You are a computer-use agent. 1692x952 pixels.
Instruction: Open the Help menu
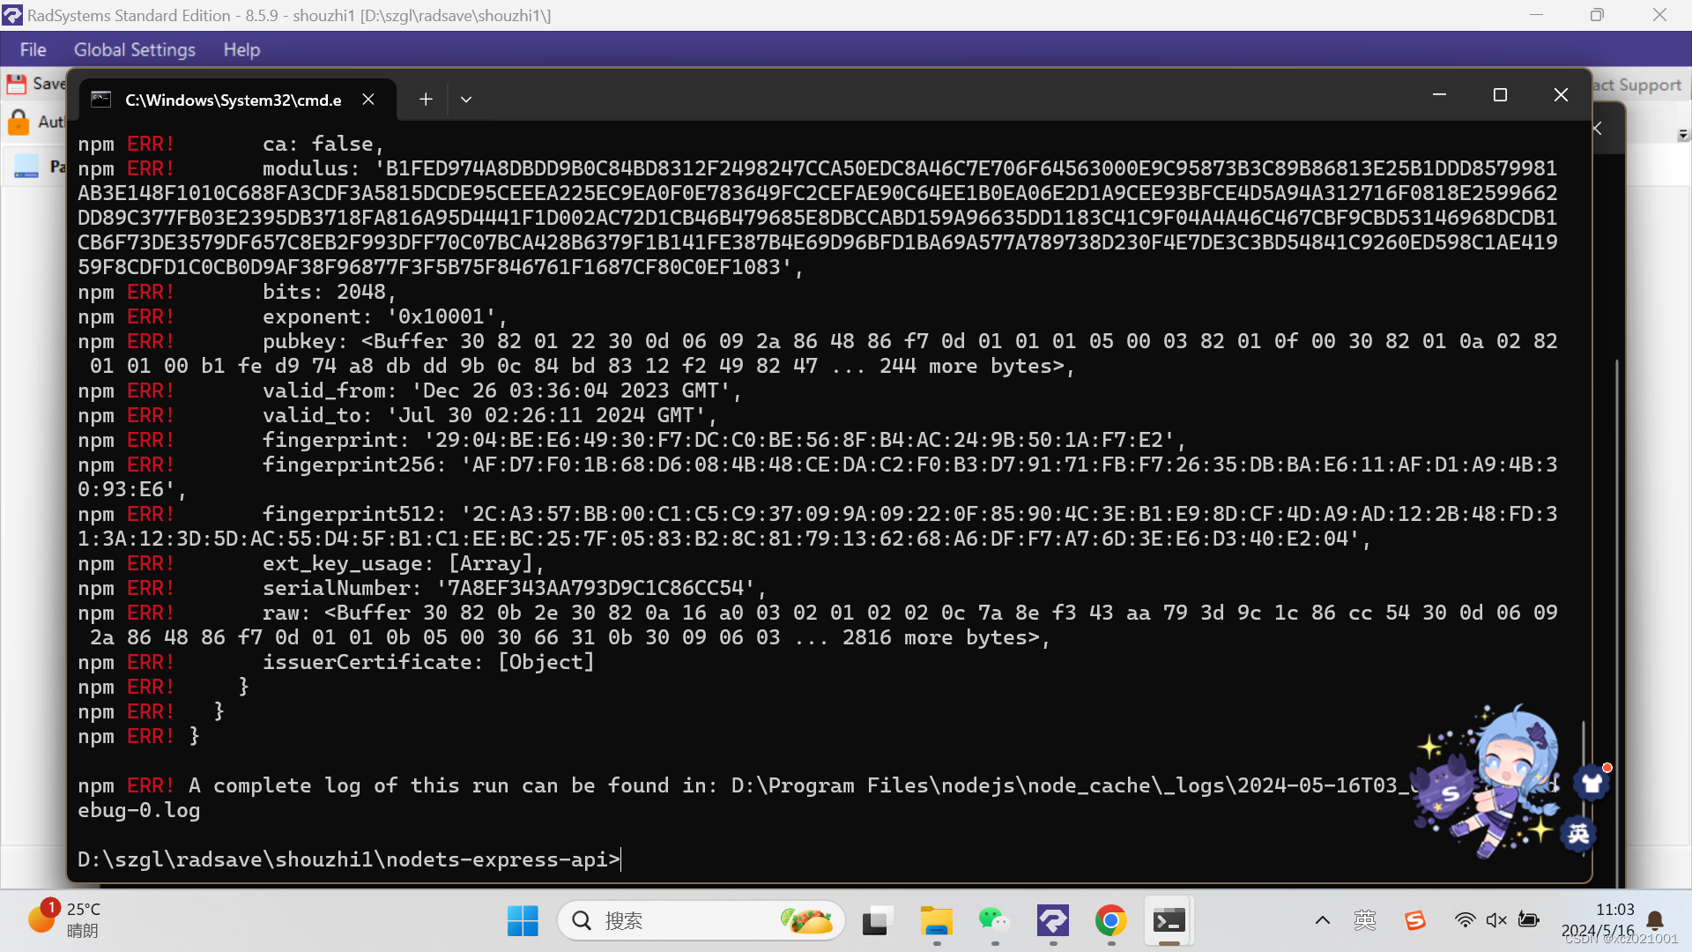[241, 50]
